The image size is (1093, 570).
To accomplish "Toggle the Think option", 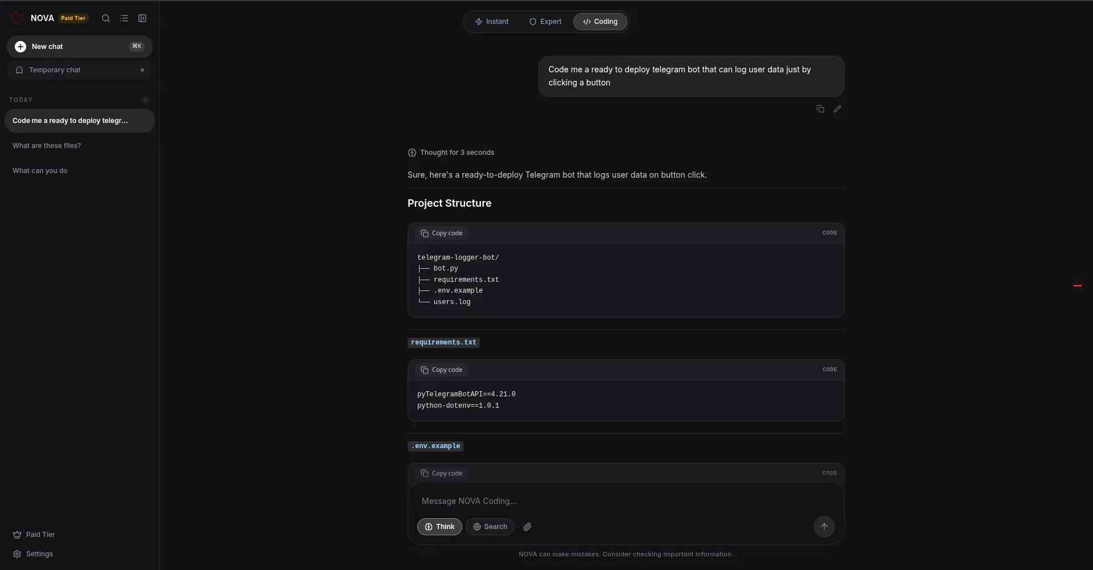I will click(439, 527).
